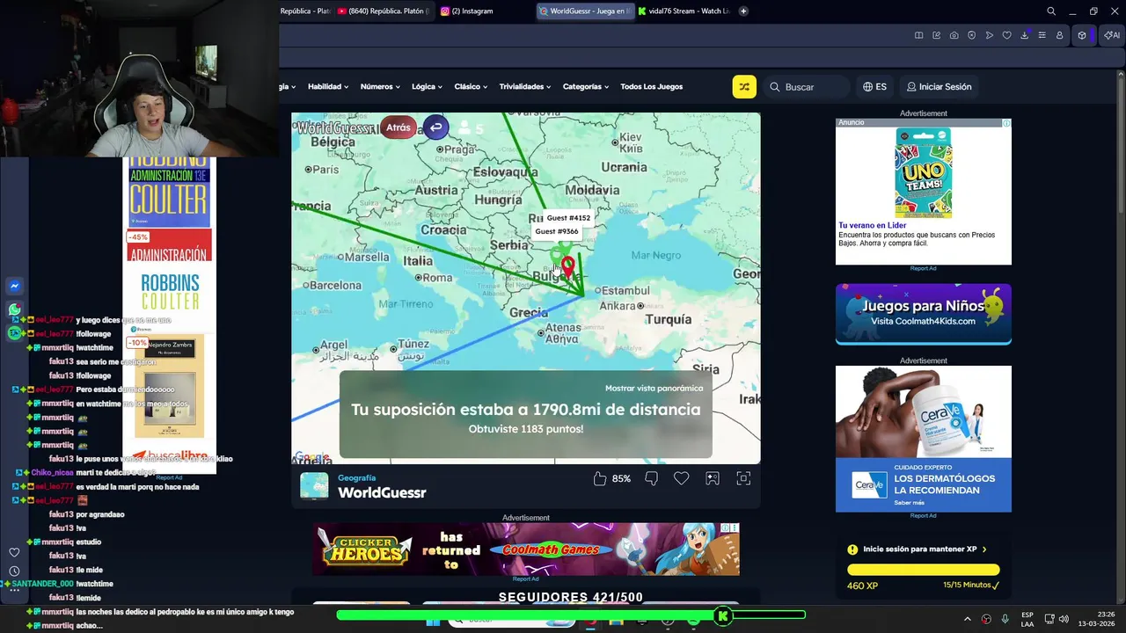The image size is (1126, 633).
Task: Click the cube extensions icon in toolbar
Action: [x=1083, y=35]
